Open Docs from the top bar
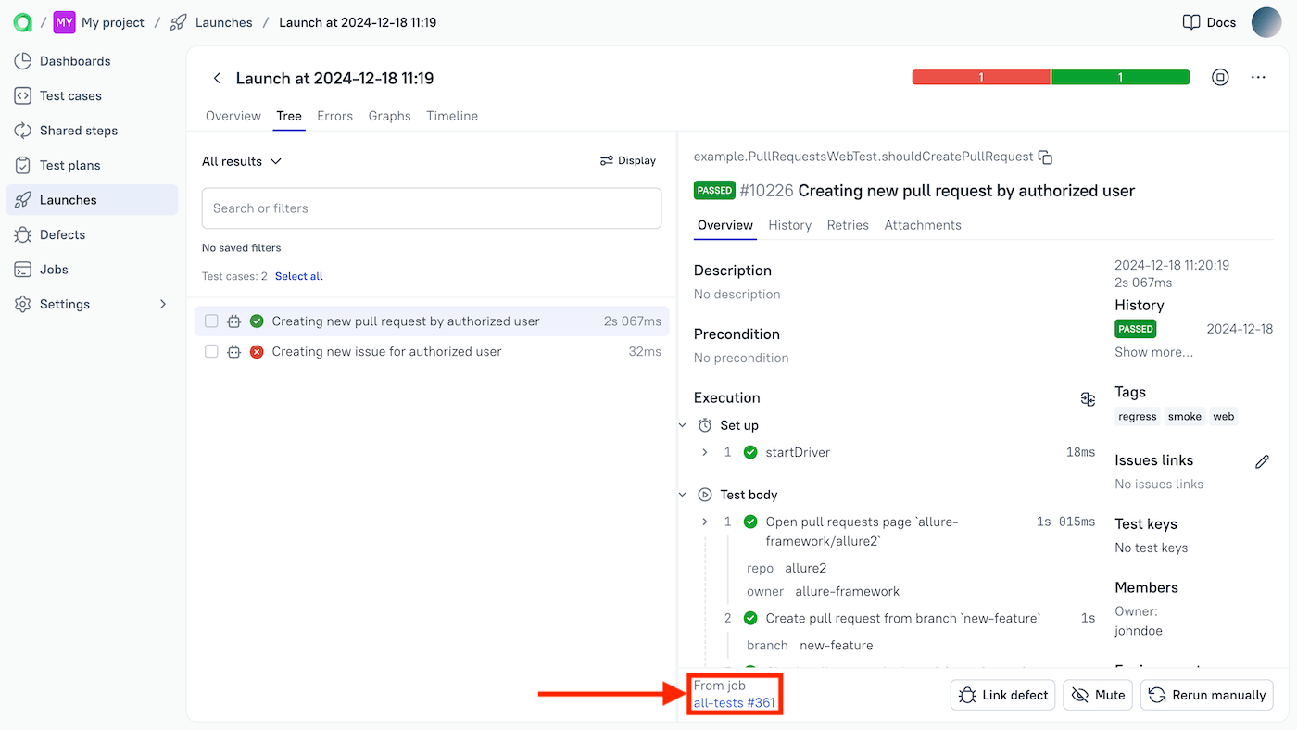Image resolution: width=1297 pixels, height=730 pixels. [x=1208, y=22]
